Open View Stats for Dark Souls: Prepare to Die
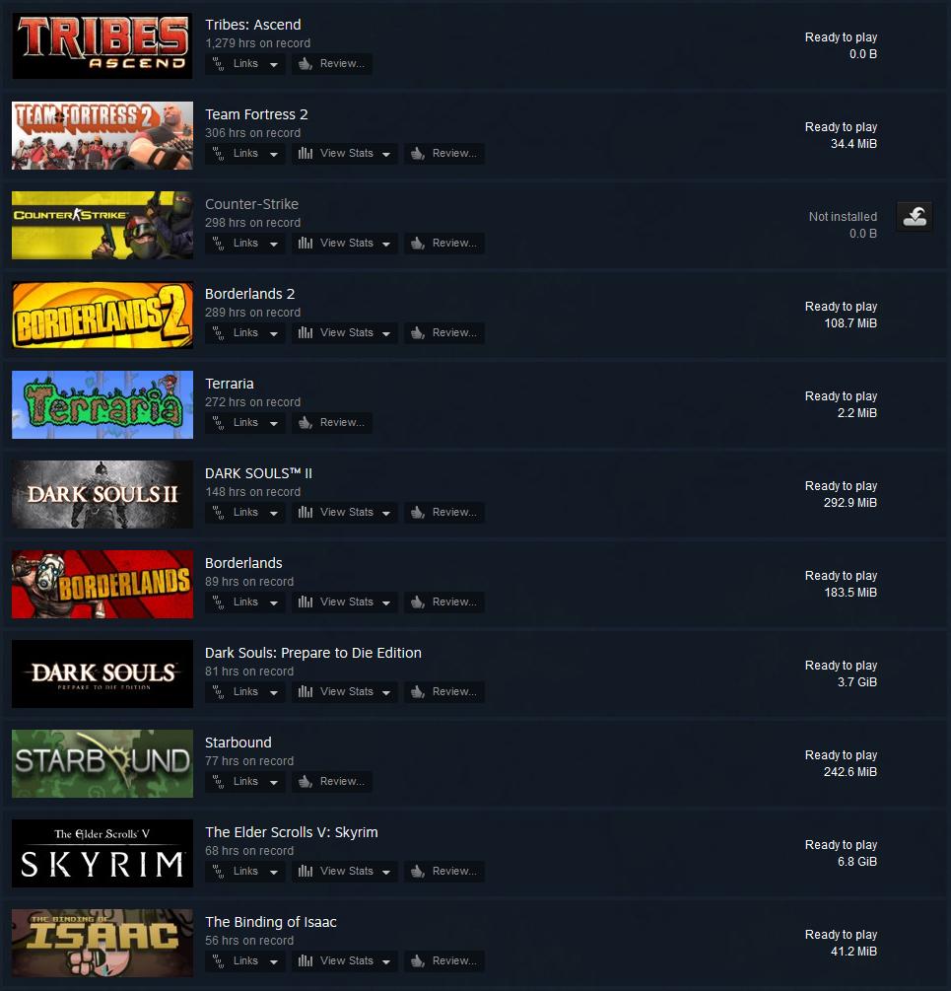This screenshot has height=991, width=951. click(x=344, y=692)
